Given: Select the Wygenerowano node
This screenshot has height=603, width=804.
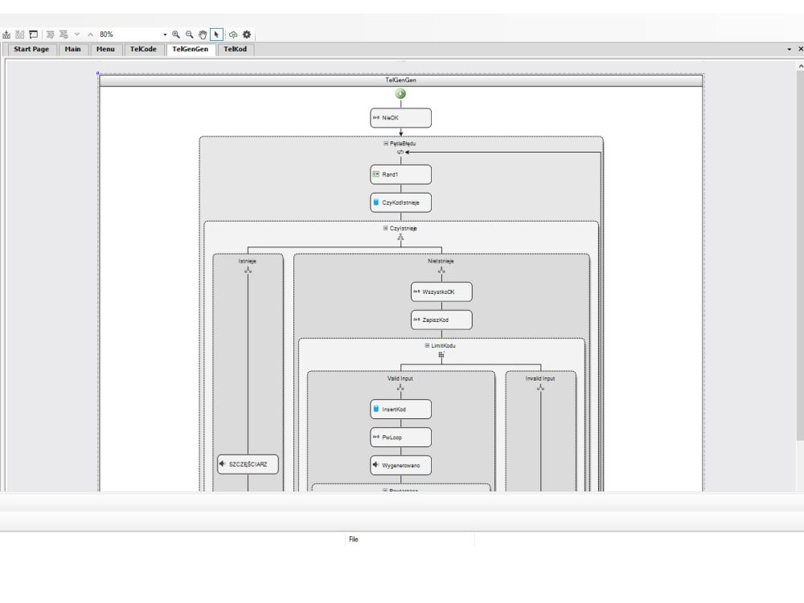Looking at the screenshot, I should click(x=401, y=466).
